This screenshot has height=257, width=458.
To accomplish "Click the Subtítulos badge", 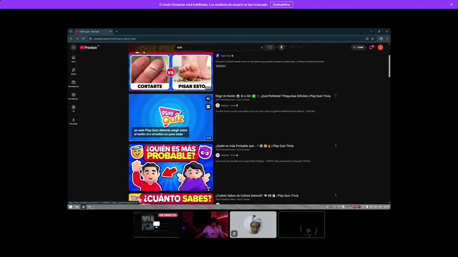I will (x=221, y=66).
